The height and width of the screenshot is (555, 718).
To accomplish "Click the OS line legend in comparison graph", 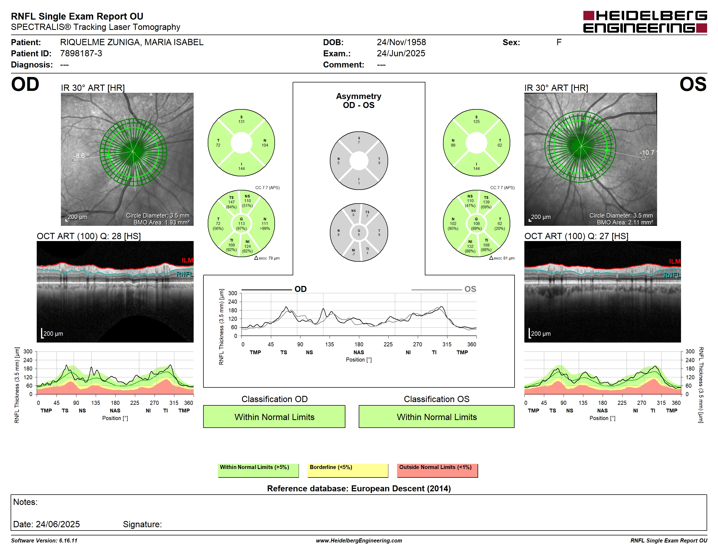I will point(444,289).
